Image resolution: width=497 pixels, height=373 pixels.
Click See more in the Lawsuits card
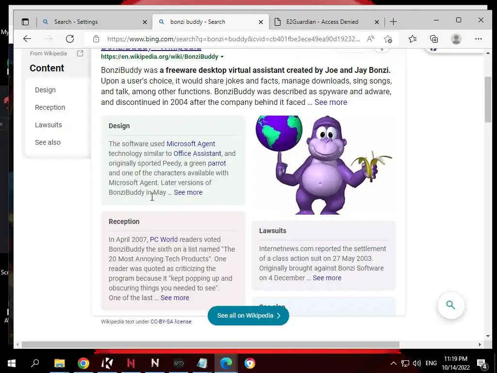327,278
